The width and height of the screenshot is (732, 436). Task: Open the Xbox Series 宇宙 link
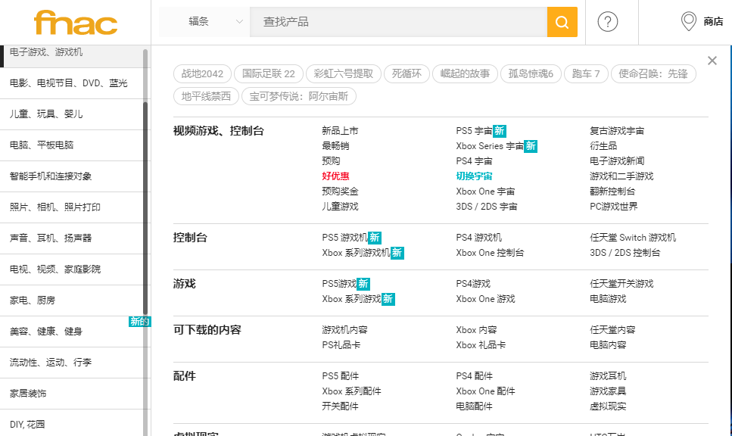point(490,145)
